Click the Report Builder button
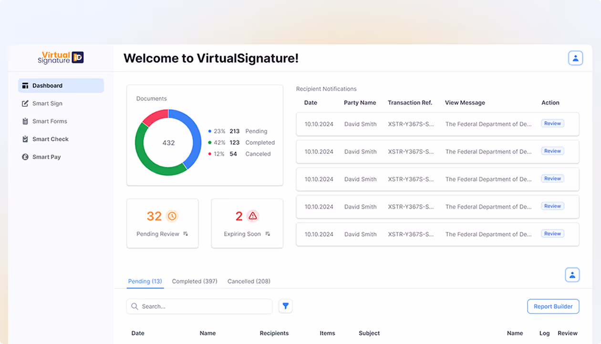 553,306
